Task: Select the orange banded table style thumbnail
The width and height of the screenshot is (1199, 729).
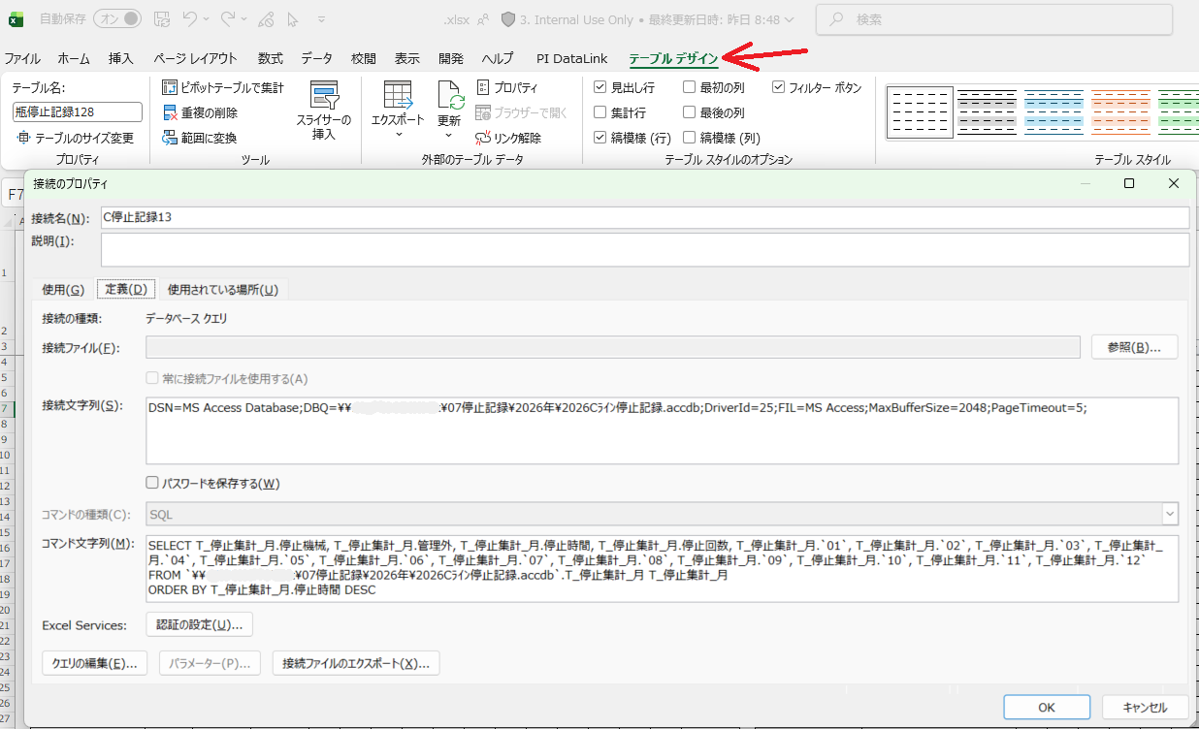Action: point(1120,112)
